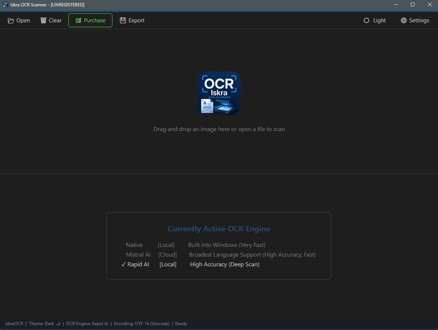The width and height of the screenshot is (438, 330).
Task: Click the moon icon in status bar
Action: click(58, 324)
